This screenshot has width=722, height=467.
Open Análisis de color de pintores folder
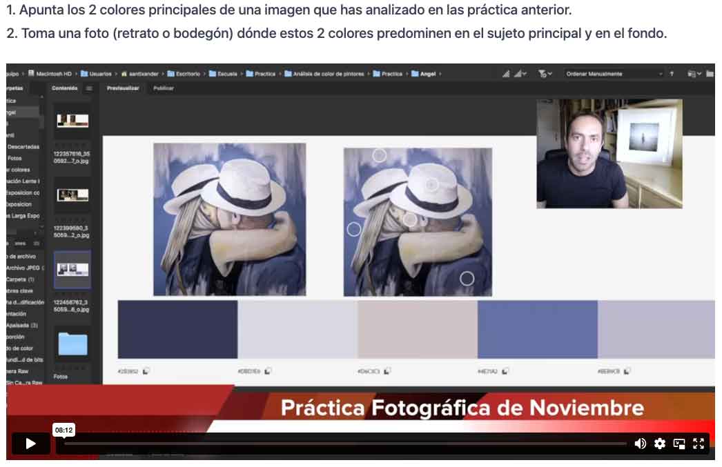(x=324, y=74)
